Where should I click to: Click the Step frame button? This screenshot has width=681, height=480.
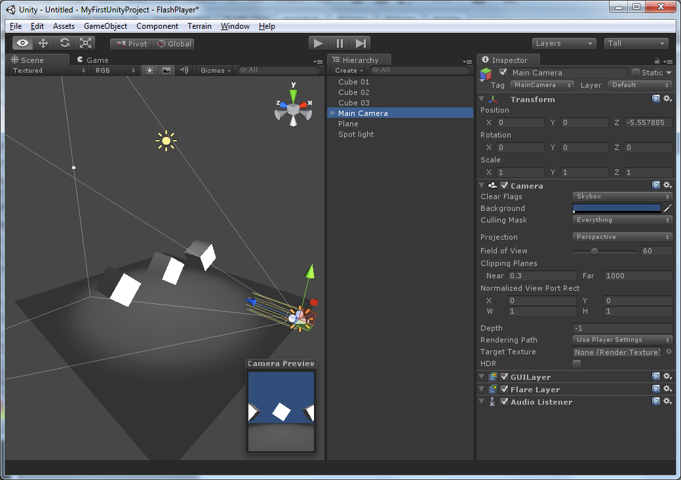click(360, 43)
